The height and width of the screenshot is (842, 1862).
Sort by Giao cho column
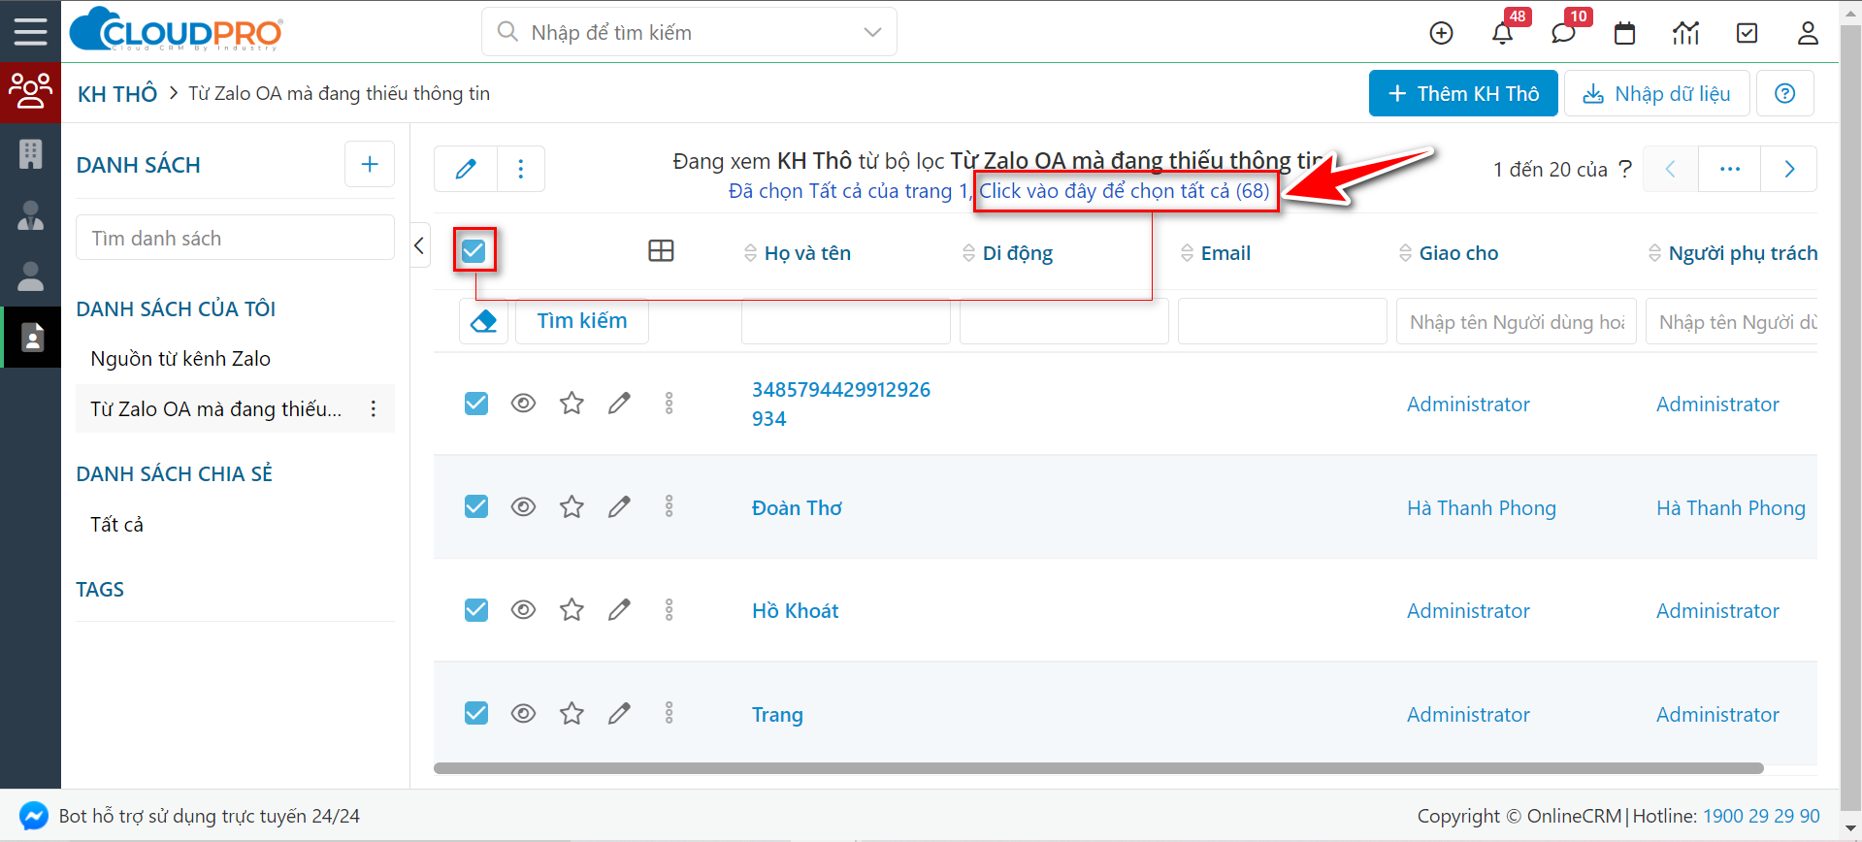point(1448,253)
